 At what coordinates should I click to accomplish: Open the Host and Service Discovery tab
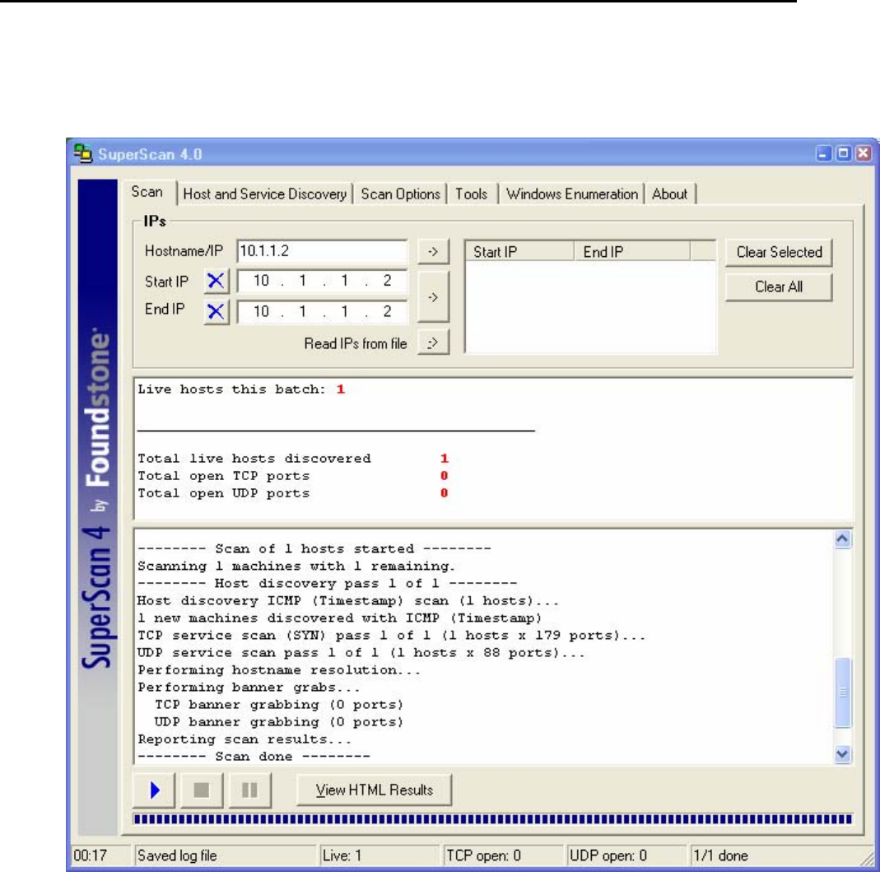(x=265, y=194)
